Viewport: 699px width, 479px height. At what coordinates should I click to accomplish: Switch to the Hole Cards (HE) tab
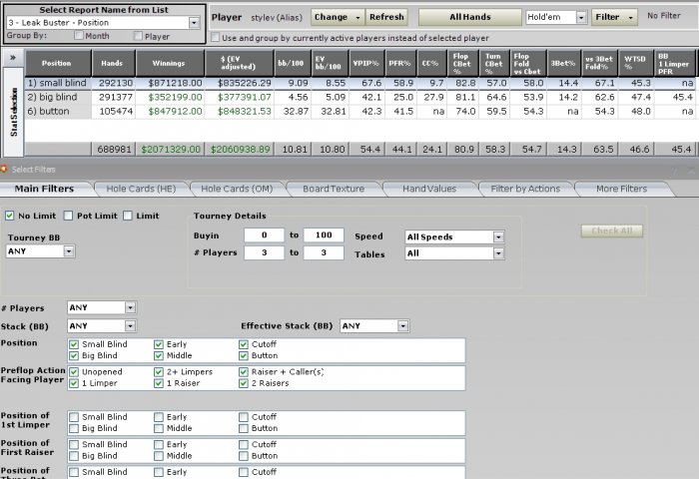click(x=140, y=189)
